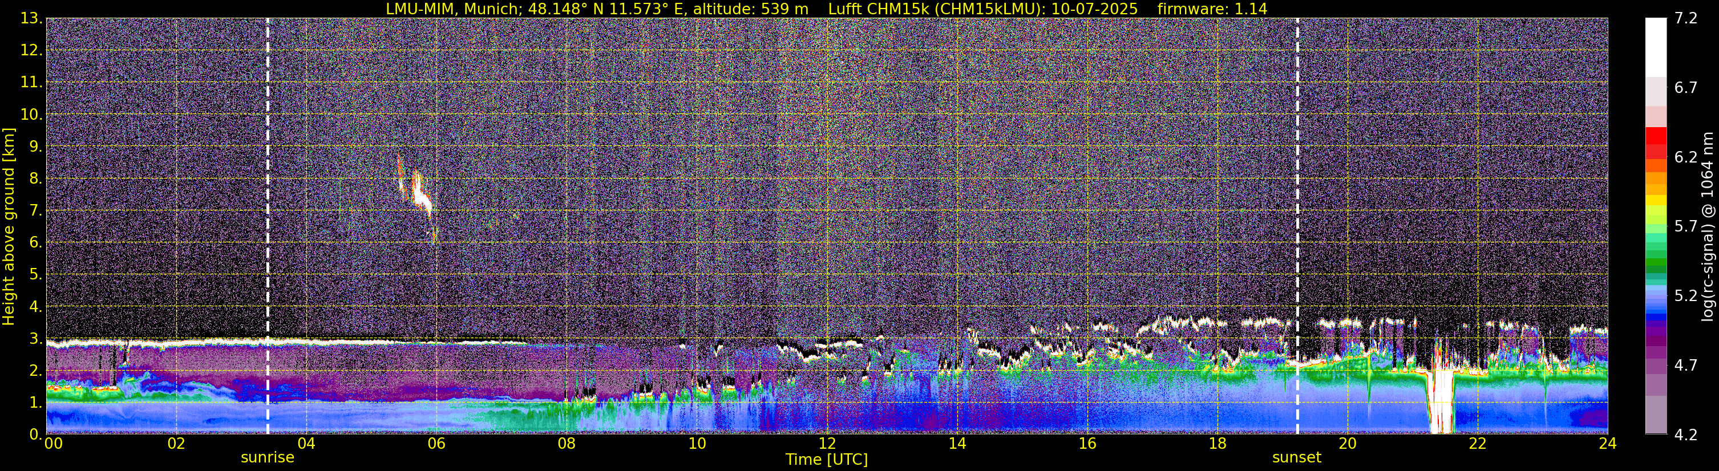Click the "firmware: 1.14" label
The width and height of the screenshot is (1719, 471).
[1212, 9]
